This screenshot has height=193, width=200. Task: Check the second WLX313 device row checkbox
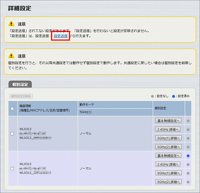[12, 168]
